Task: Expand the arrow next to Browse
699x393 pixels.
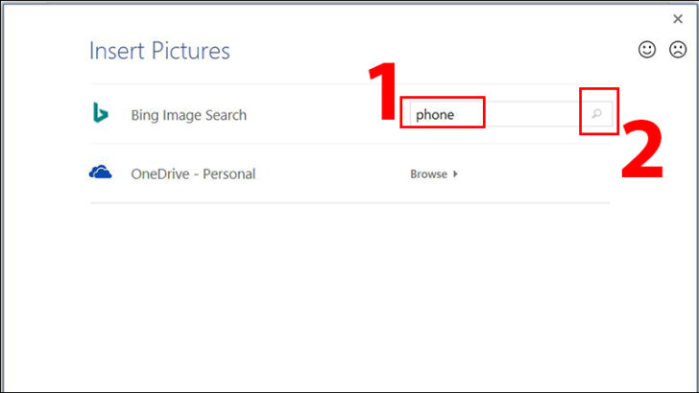Action: click(x=455, y=173)
